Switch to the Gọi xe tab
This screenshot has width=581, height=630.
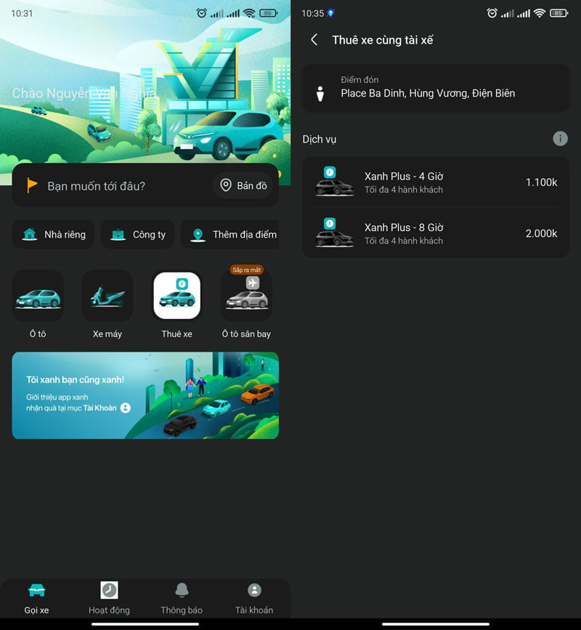(x=36, y=597)
